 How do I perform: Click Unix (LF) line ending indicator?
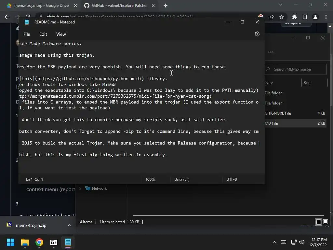182,179
